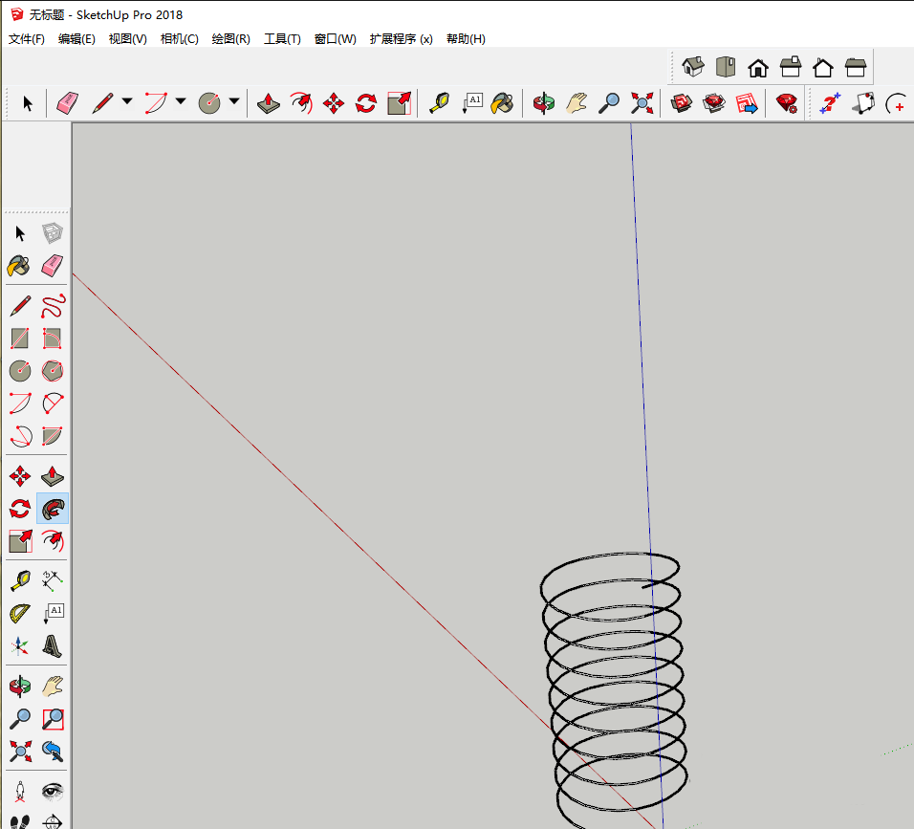Select the Zoom Window tool

tap(53, 718)
